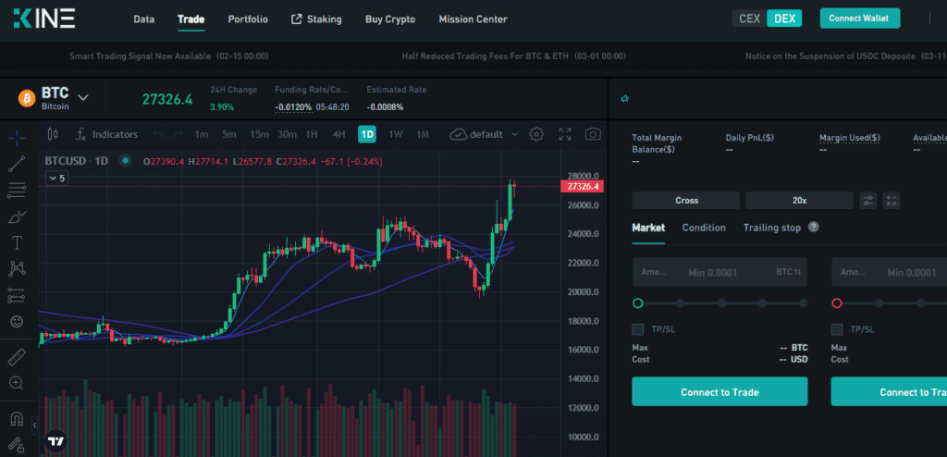Go to Portfolio page

[248, 19]
